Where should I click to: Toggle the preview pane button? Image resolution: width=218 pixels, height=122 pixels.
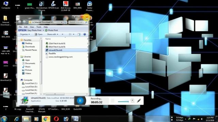coord(79,34)
